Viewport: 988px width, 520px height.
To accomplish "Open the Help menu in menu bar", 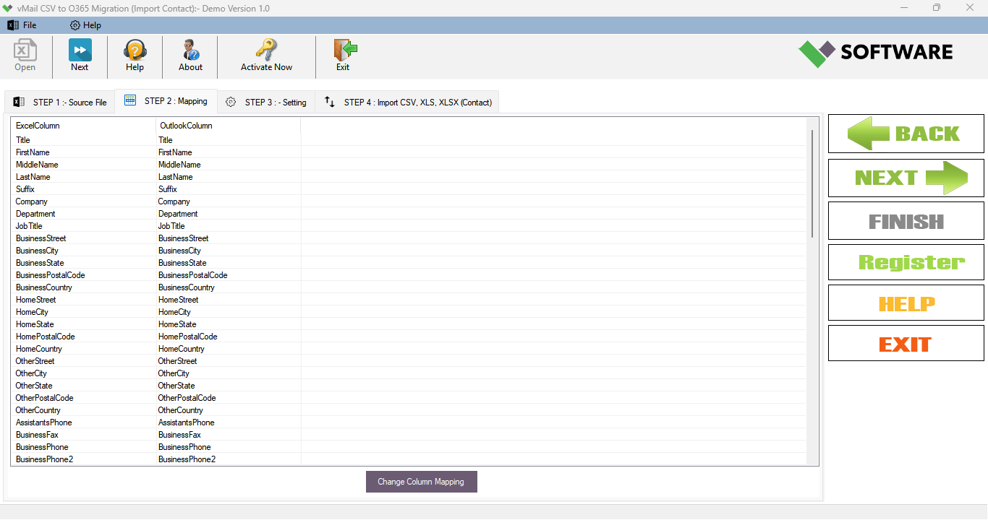I will pos(85,25).
